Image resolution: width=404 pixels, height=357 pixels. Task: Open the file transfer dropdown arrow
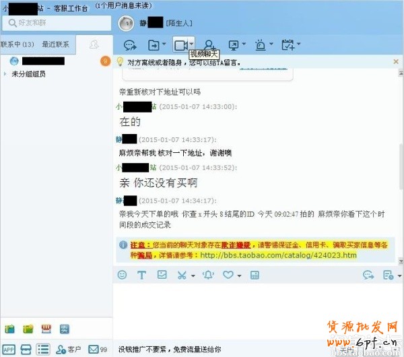tap(164, 44)
